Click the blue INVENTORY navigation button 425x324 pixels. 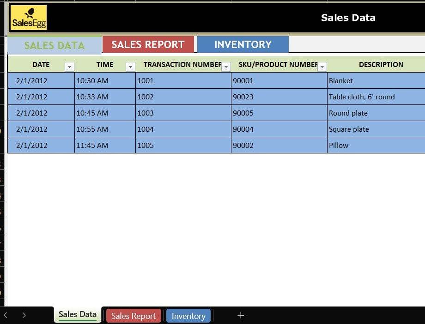243,45
